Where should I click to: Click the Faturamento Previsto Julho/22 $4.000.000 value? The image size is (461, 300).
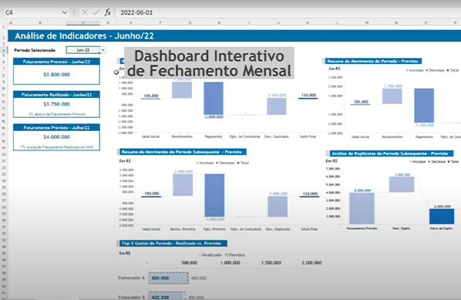56,137
